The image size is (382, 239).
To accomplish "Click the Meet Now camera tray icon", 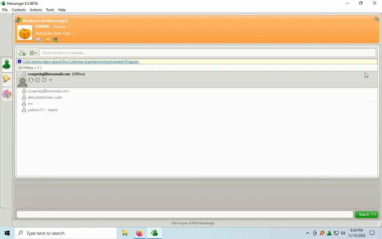I will [315, 233].
